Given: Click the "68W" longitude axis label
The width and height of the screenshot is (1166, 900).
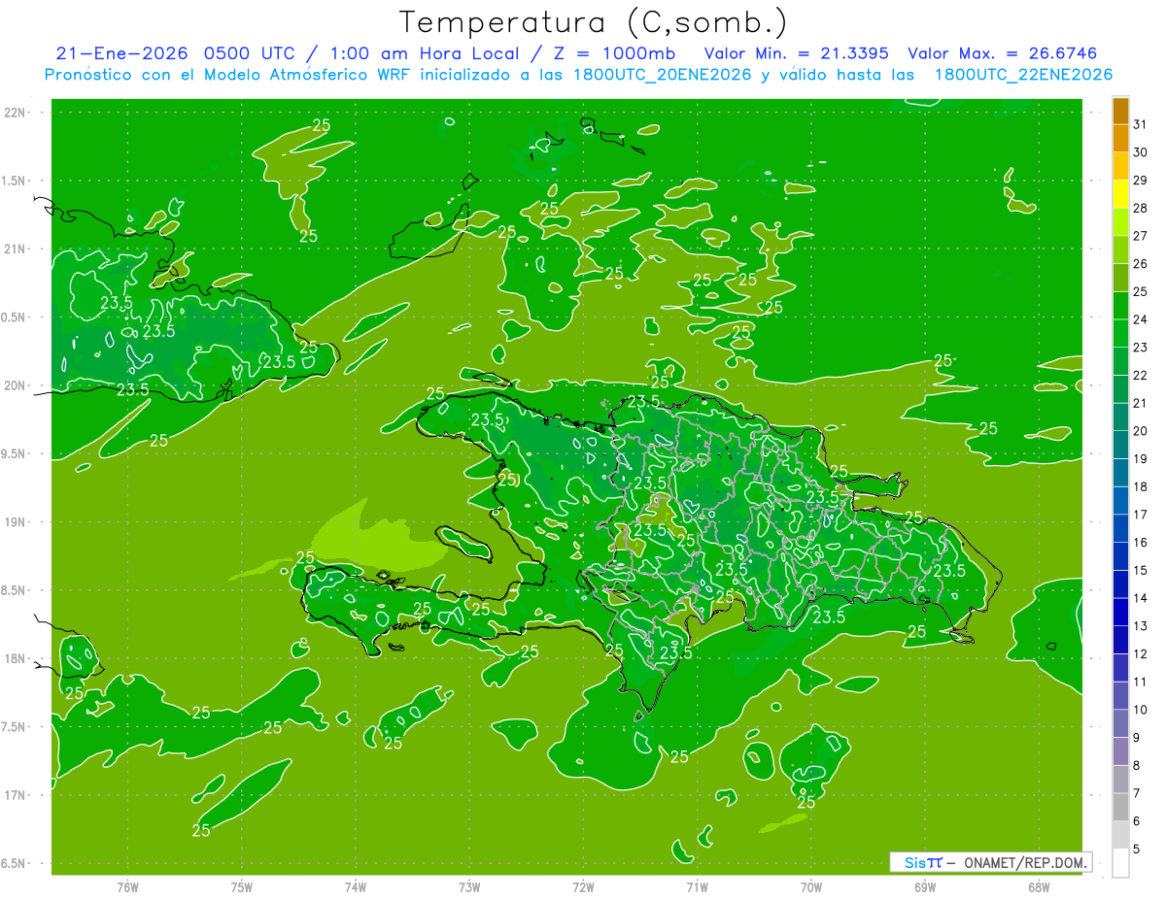Looking at the screenshot, I should pos(1039,887).
